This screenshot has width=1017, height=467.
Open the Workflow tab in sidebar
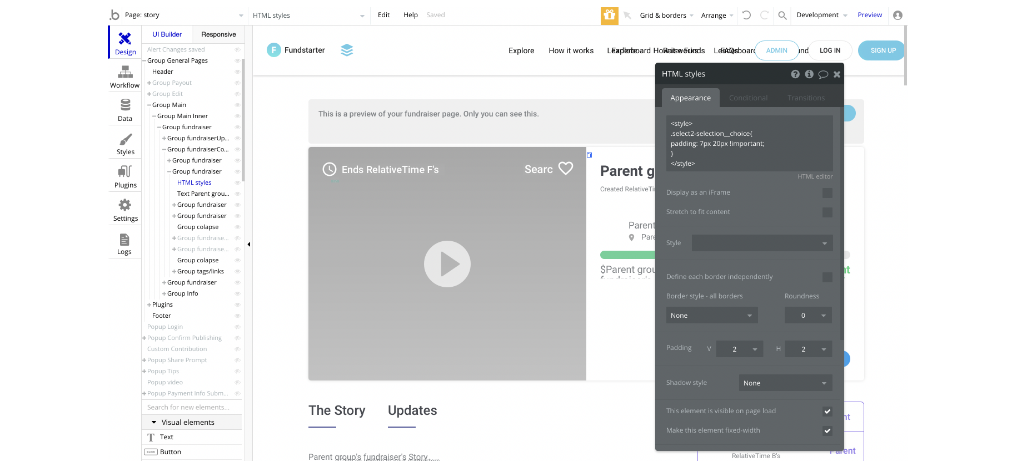point(124,77)
